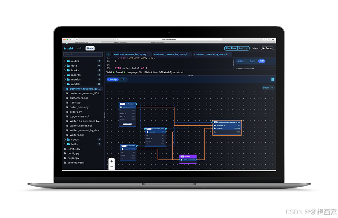Image resolution: width=338 pixels, height=218 pixels.
Task: Click the browser back arrow
Action: [x=71, y=40]
